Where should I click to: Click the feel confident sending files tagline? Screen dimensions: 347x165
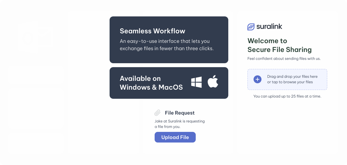(x=284, y=59)
